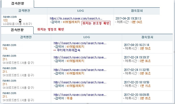Open the log URL dated 2017-02-20 18:18:58

[80, 82]
